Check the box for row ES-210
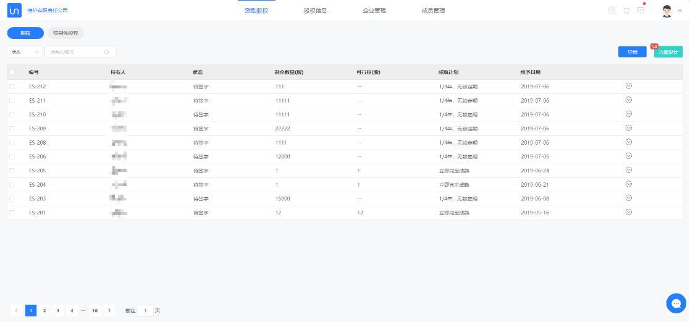 12,114
